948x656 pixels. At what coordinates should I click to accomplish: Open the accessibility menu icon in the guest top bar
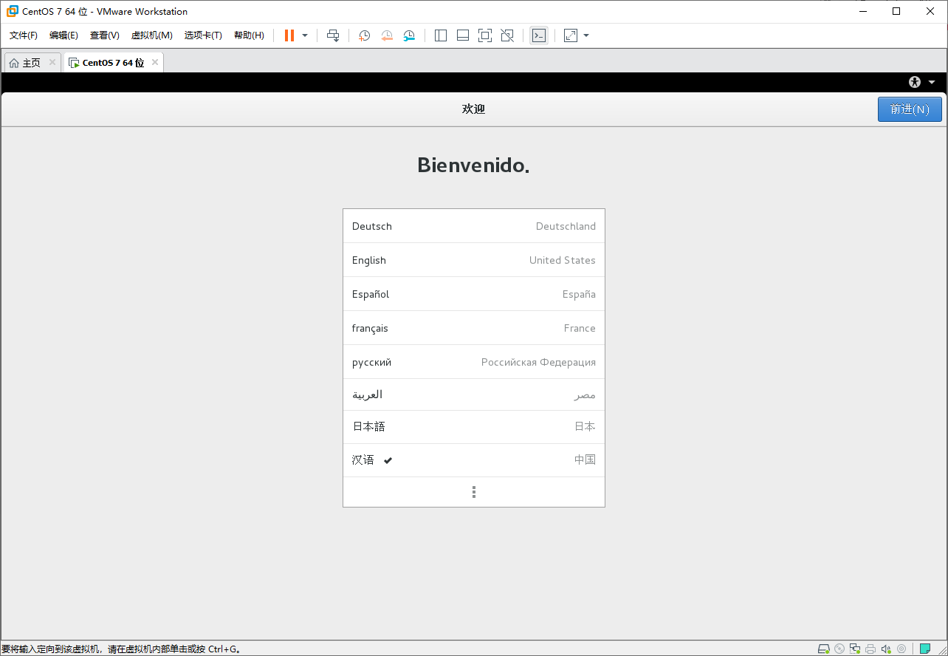916,82
